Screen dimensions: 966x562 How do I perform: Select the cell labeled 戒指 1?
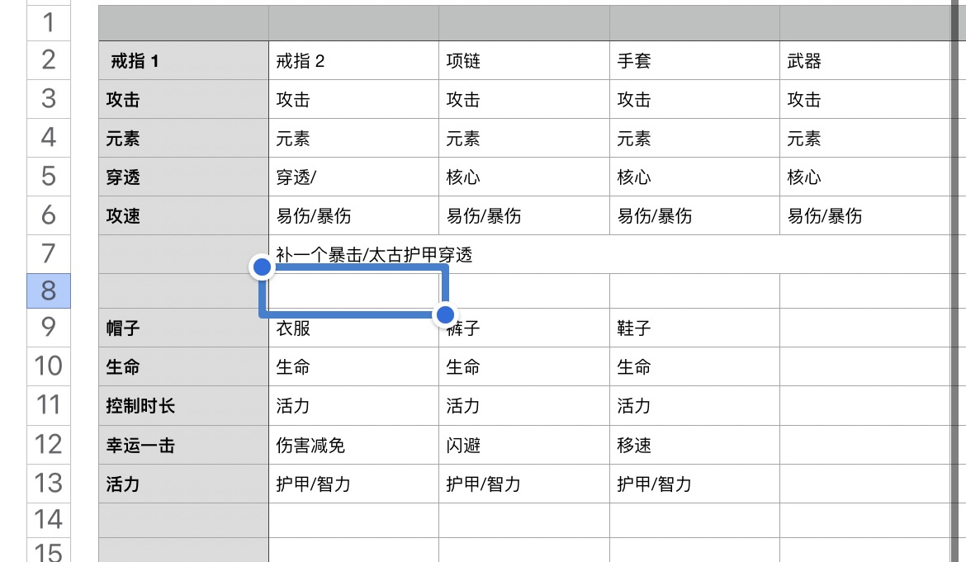183,60
